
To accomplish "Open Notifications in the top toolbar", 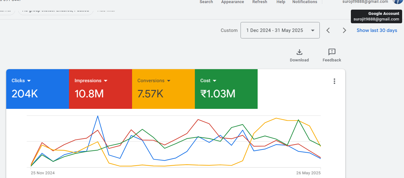I will click(305, 2).
